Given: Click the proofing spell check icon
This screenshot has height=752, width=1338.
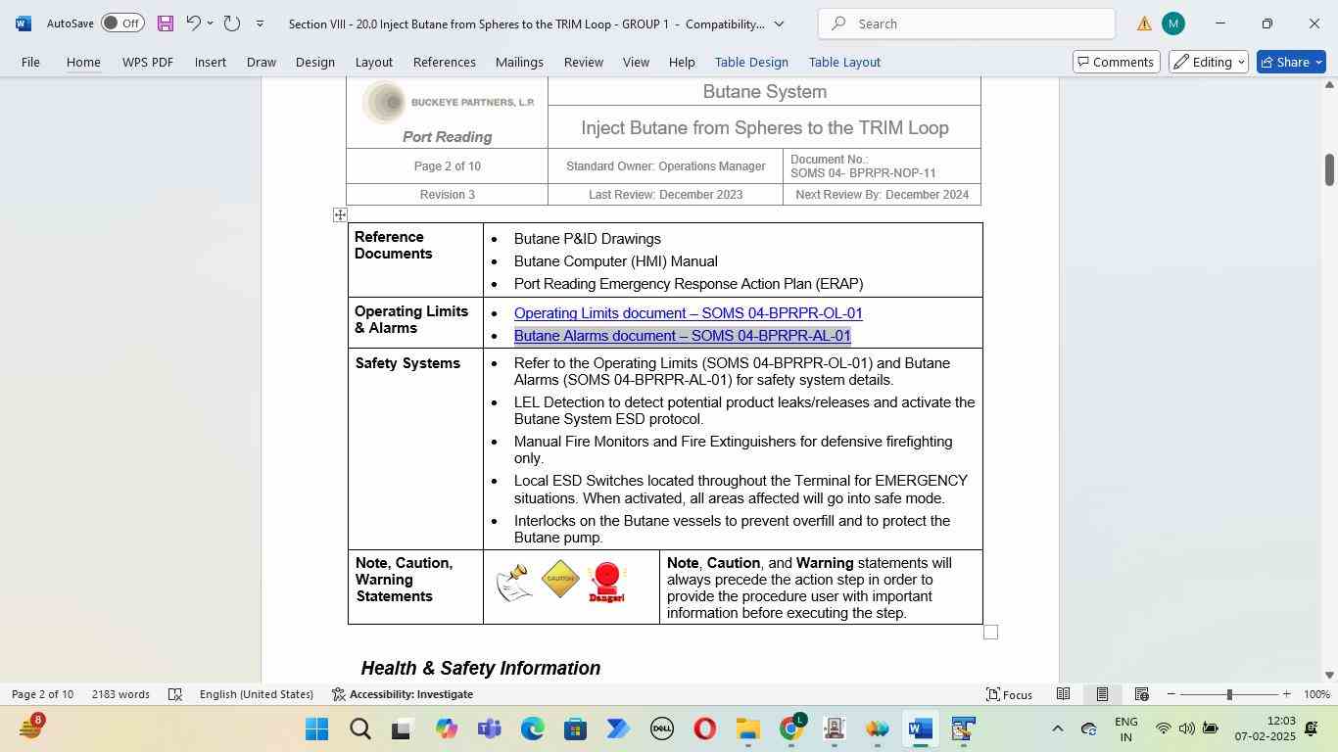Looking at the screenshot, I should [175, 694].
